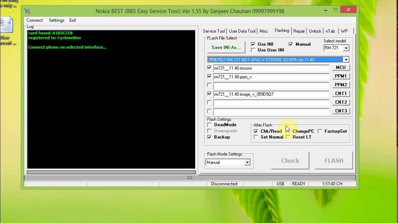The width and height of the screenshot is (398, 223).
Task: Click the PPM1 file path field
Action: tap(271, 77)
